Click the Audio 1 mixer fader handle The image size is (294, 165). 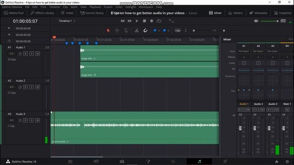[240, 128]
